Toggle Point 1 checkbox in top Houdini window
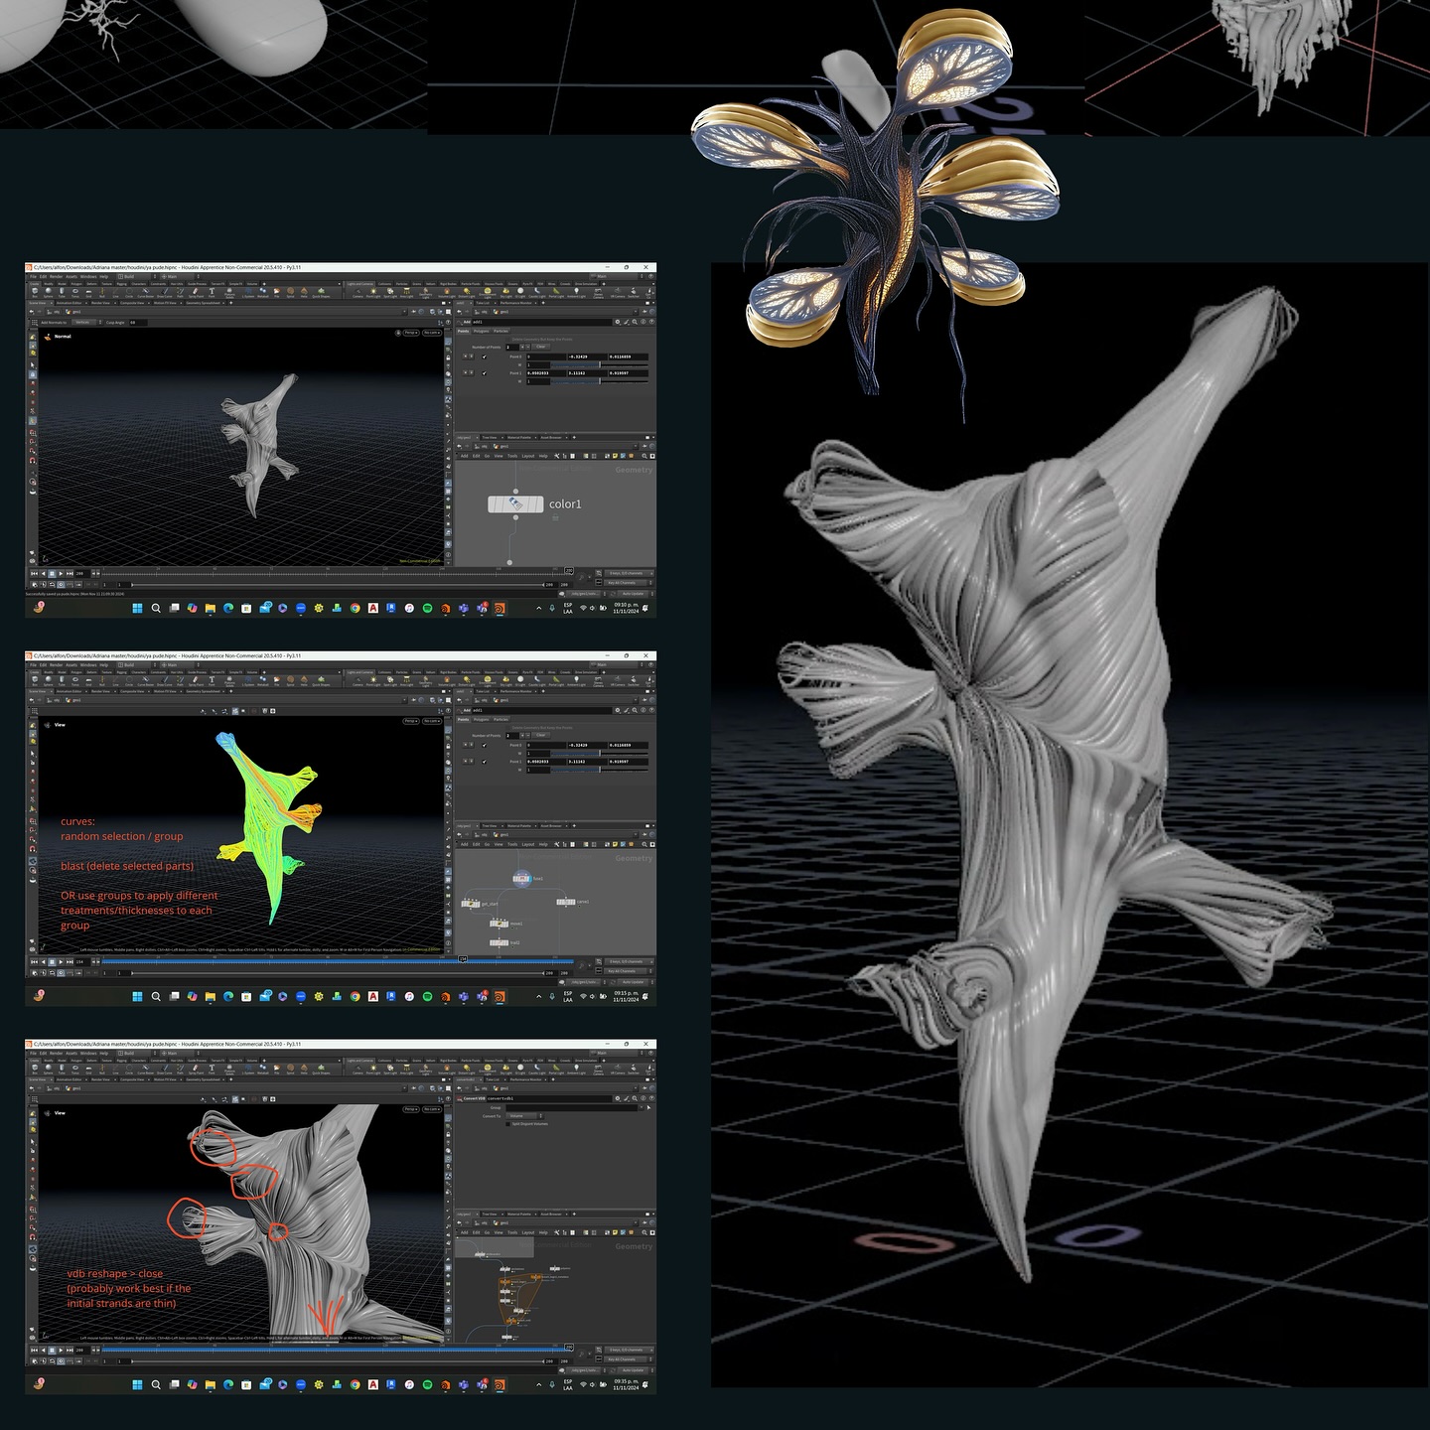 point(485,373)
